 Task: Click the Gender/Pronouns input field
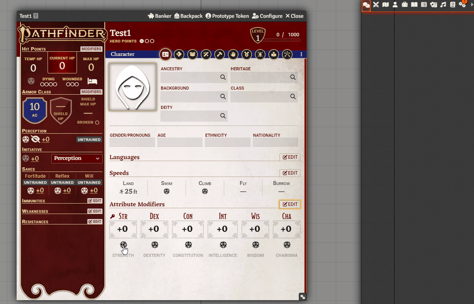(132, 142)
